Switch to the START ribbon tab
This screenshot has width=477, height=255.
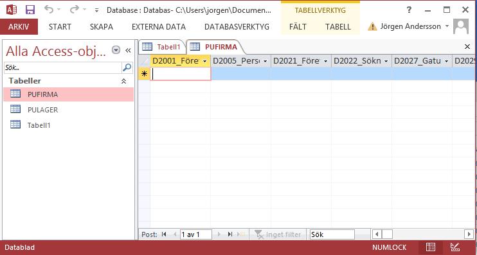coord(60,27)
